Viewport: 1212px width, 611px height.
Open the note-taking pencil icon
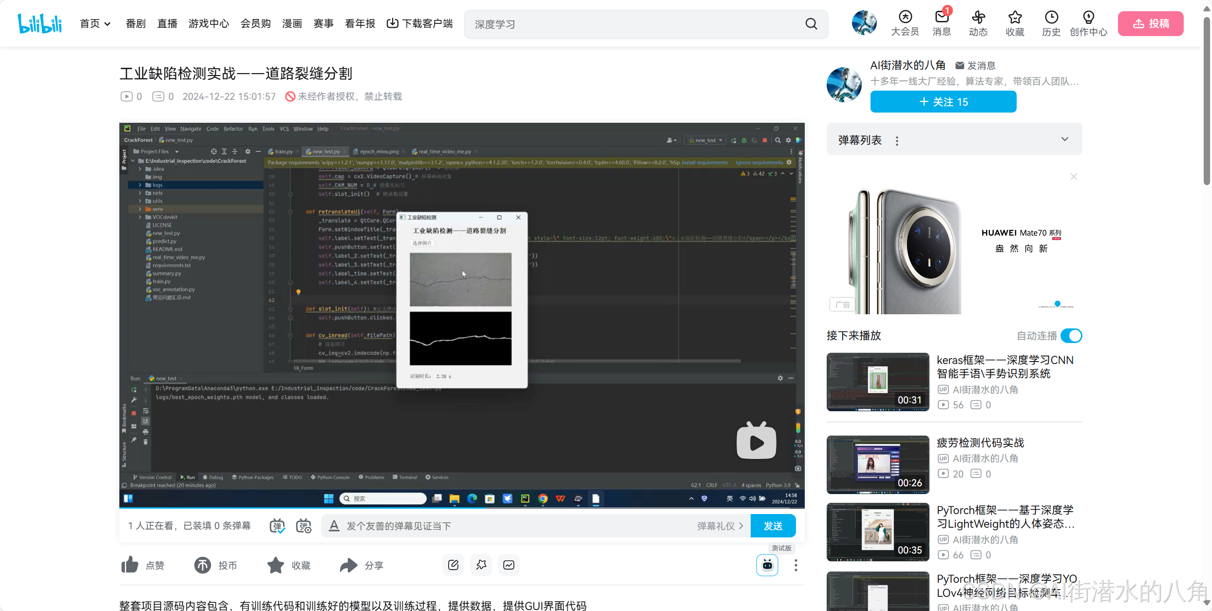[x=453, y=565]
